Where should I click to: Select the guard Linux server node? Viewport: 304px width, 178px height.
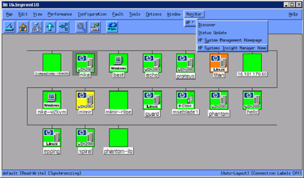pos(152,100)
